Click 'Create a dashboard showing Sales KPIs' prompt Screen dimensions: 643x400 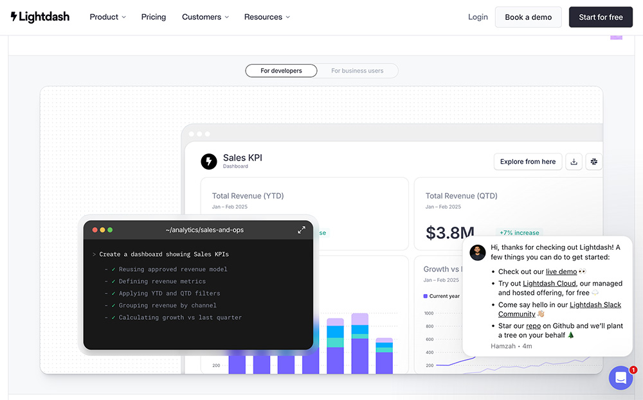pyautogui.click(x=164, y=254)
